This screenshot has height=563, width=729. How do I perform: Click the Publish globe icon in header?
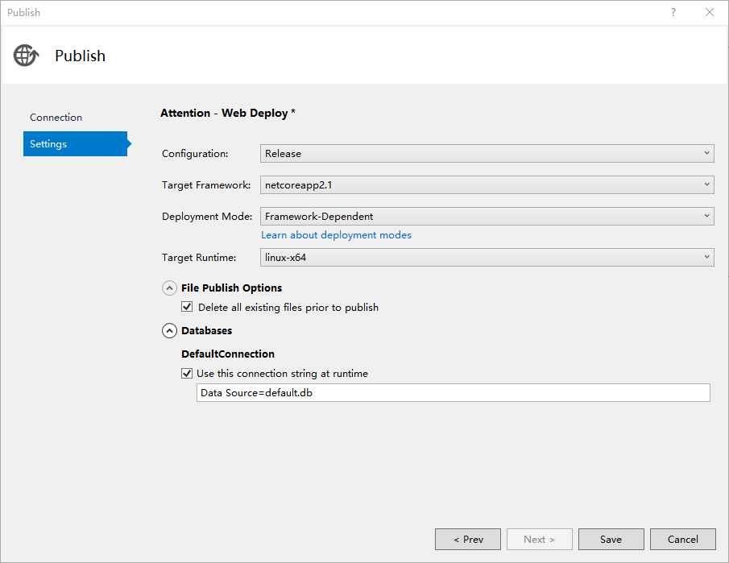26,56
